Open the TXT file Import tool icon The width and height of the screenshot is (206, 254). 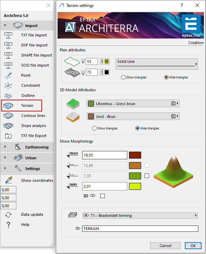(8, 35)
